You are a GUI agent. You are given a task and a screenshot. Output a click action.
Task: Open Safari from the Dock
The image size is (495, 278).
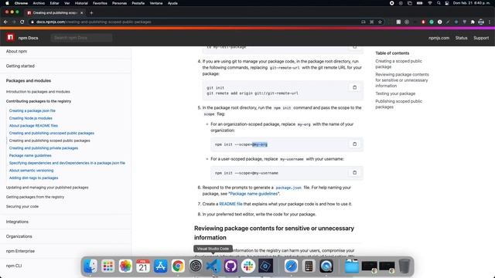coord(291,266)
